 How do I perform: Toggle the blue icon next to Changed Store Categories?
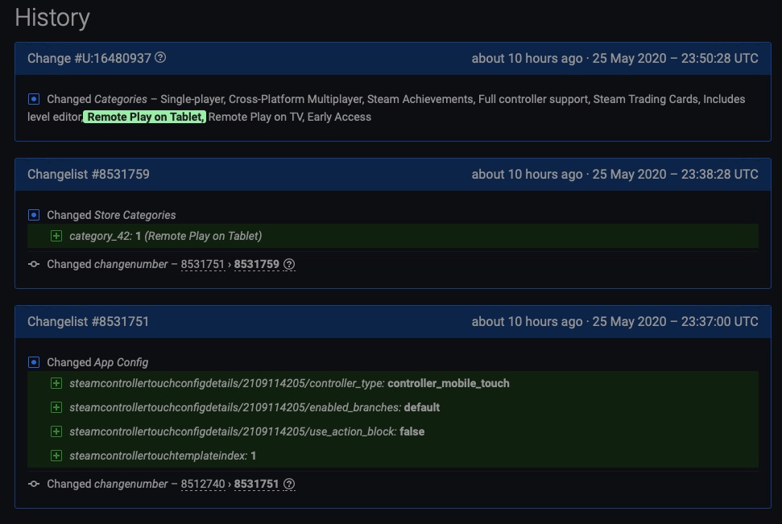pos(32,215)
